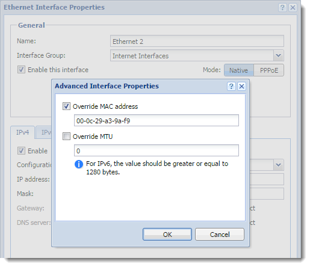Click the MAC address input field
Screen dimensions: 310x267
click(x=157, y=120)
